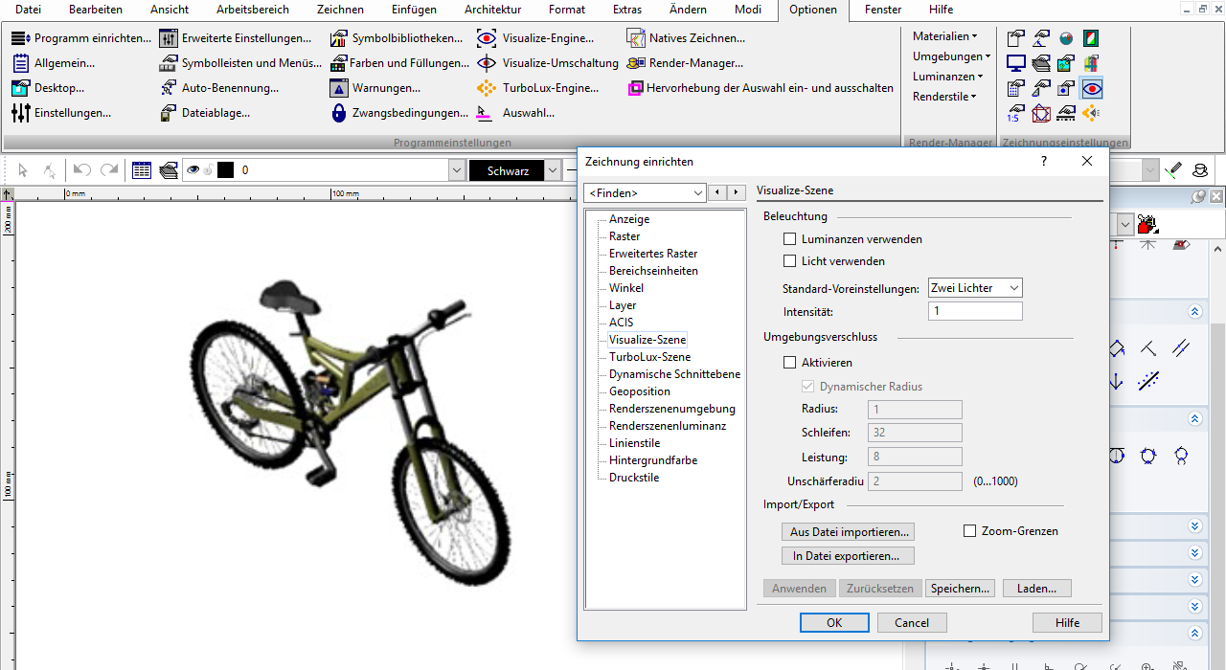Screen dimensions: 1226x670
Task: Open the Materialien dropdown
Action: 945,36
